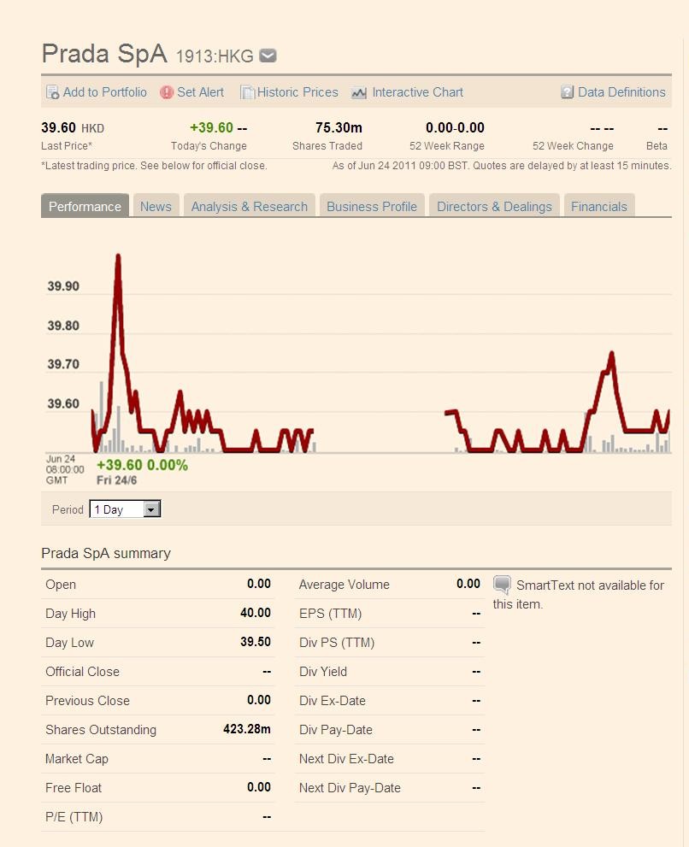The height and width of the screenshot is (847, 689).
Task: Click the Official Close row label
Action: click(82, 672)
